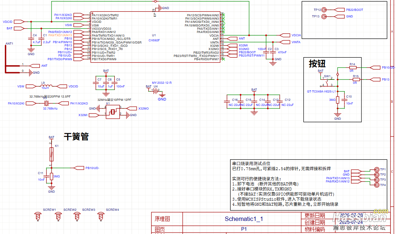Click the C6 1uF capacitor

click(x=106, y=83)
